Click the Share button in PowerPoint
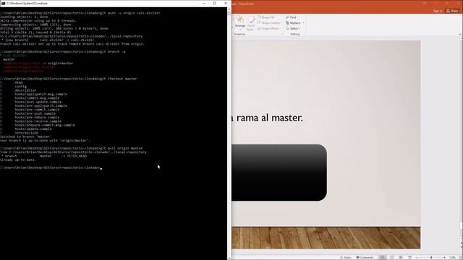The image size is (463, 260). pos(452,11)
